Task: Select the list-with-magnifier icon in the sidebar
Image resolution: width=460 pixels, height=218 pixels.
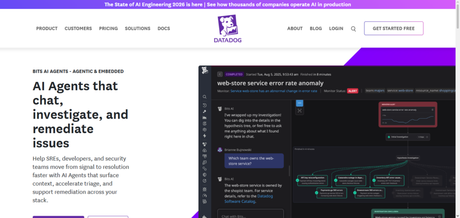Action: pos(205,201)
